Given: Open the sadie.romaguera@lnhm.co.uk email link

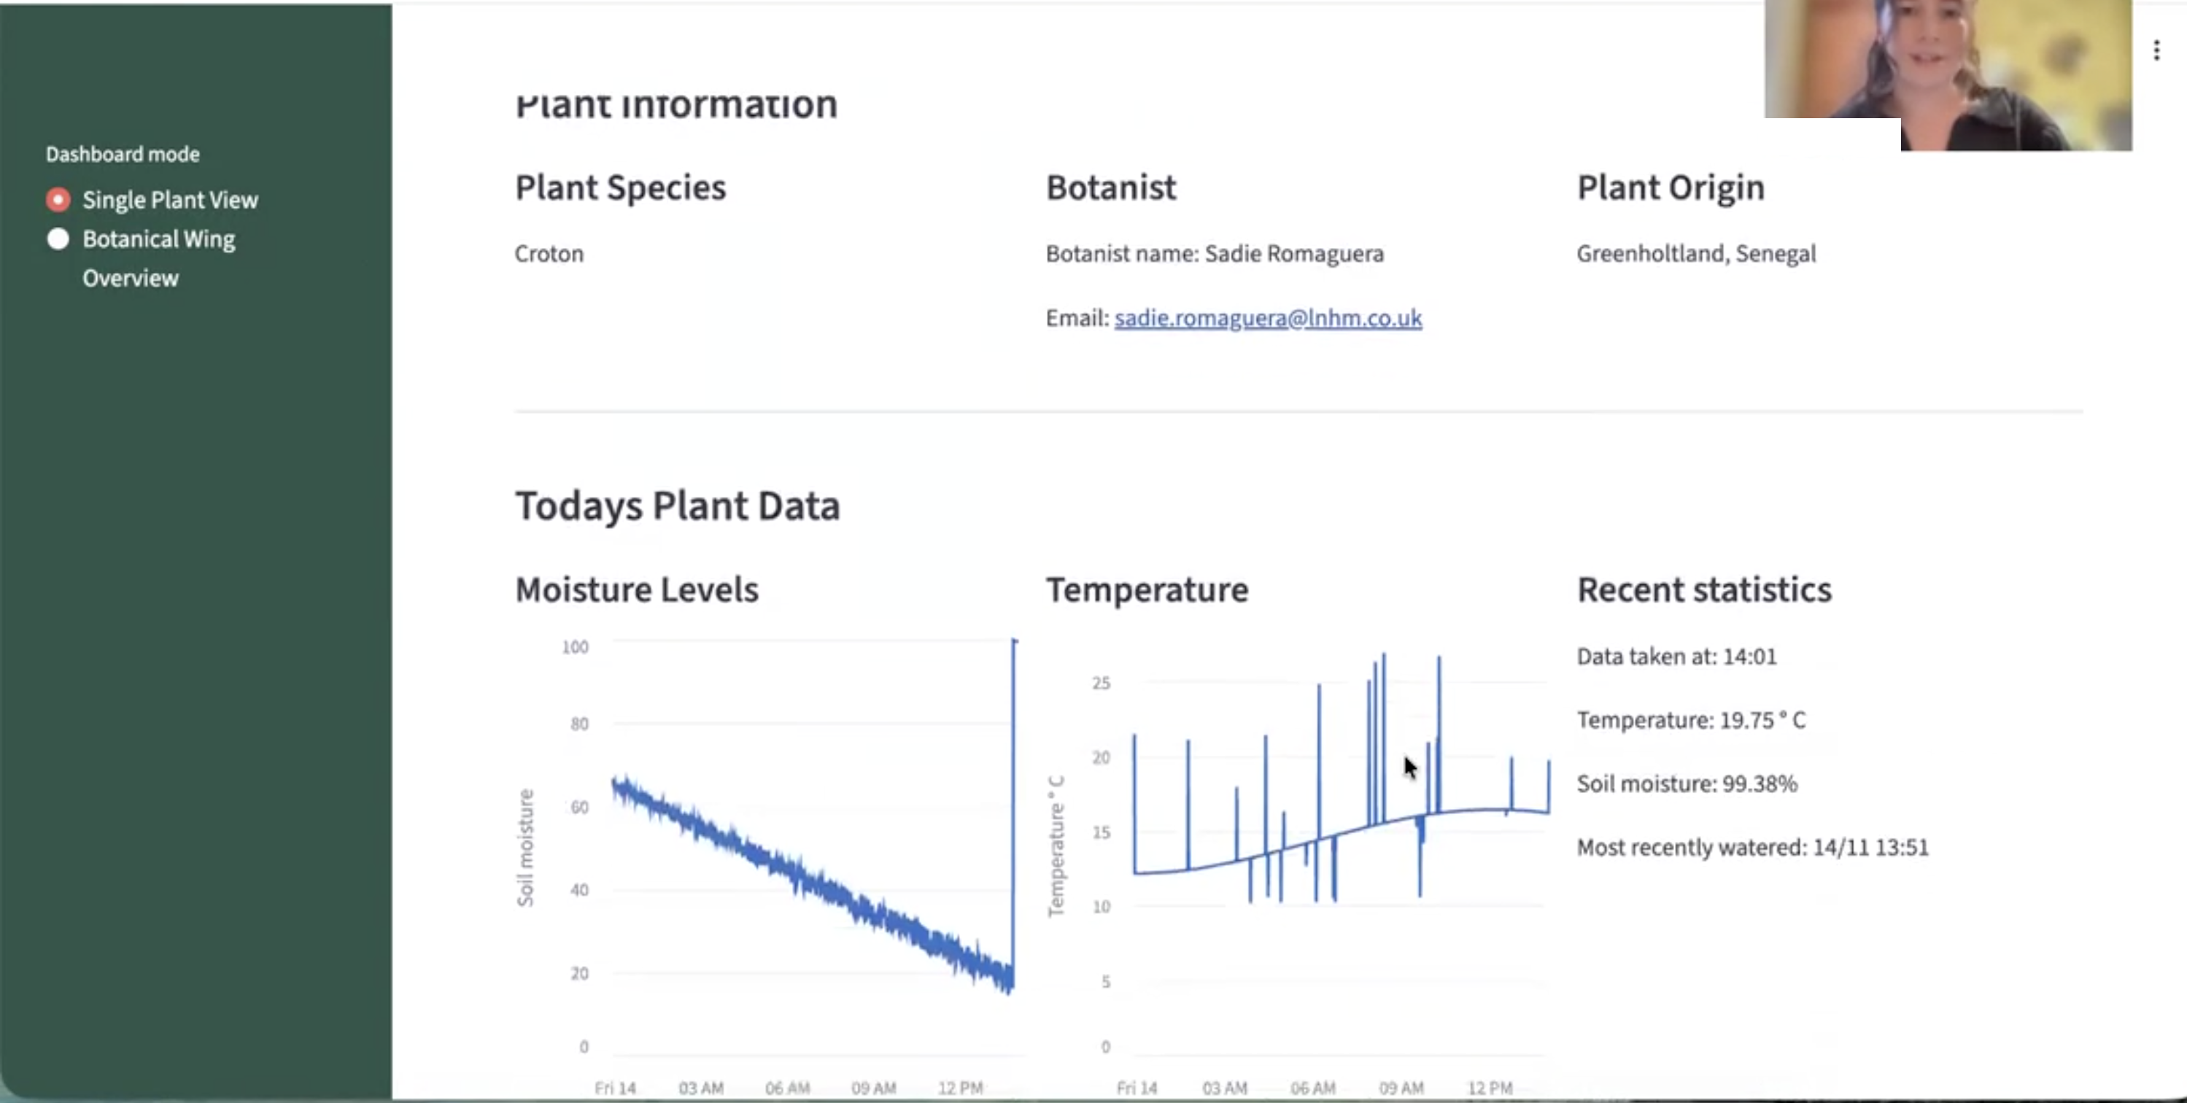Looking at the screenshot, I should 1268,317.
